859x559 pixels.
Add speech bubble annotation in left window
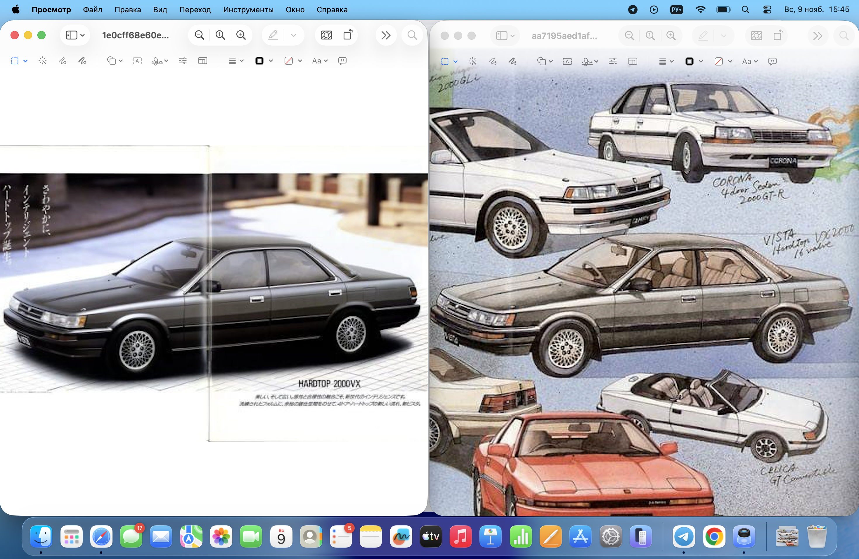(342, 61)
